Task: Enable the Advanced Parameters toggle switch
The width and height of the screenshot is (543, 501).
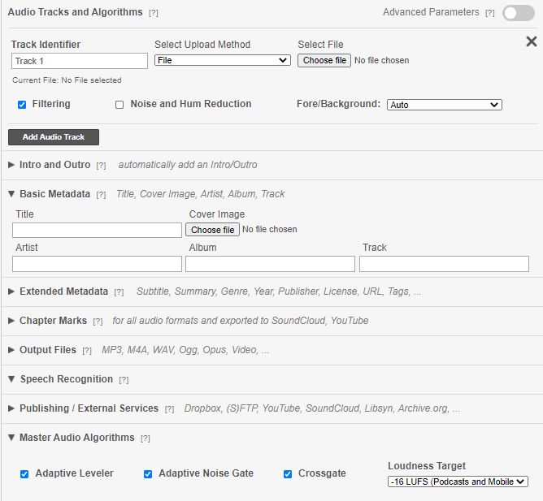Action: click(x=518, y=13)
